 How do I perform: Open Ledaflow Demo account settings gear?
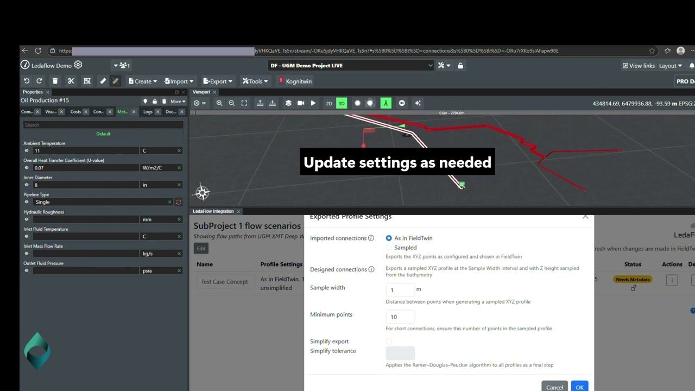click(78, 65)
